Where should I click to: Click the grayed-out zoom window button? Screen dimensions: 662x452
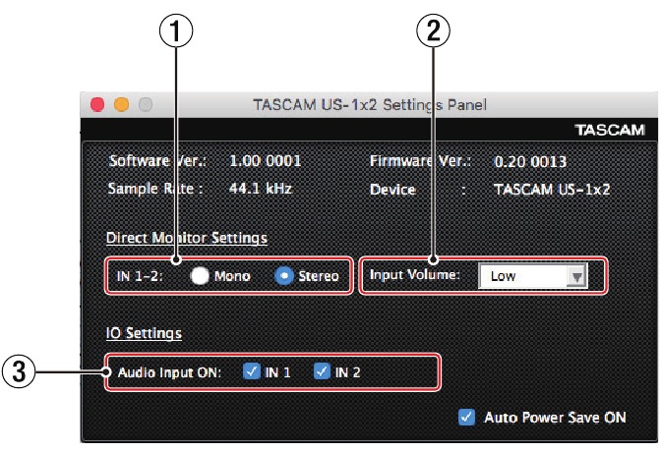click(x=146, y=104)
